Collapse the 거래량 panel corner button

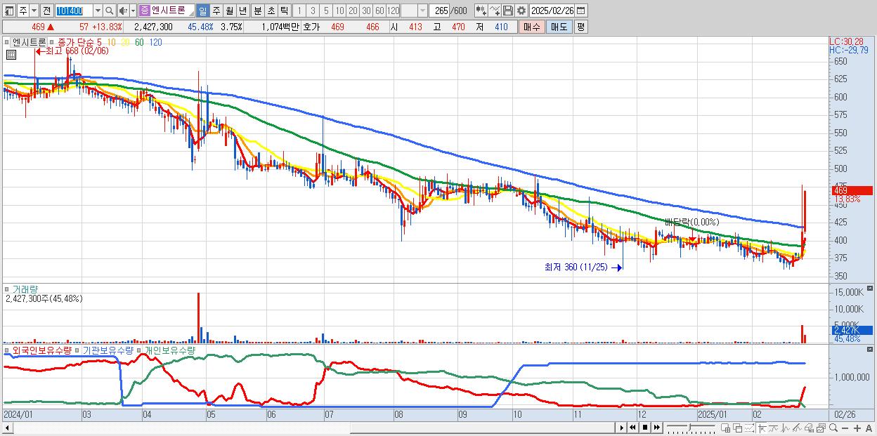coord(871,288)
